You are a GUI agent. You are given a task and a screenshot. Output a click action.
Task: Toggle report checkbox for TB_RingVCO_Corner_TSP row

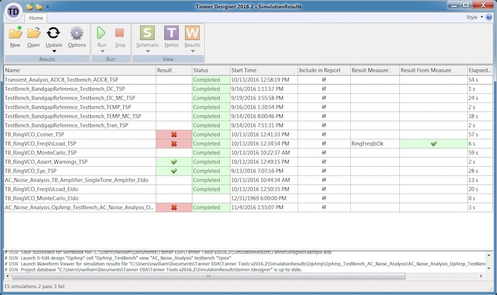pos(324,134)
